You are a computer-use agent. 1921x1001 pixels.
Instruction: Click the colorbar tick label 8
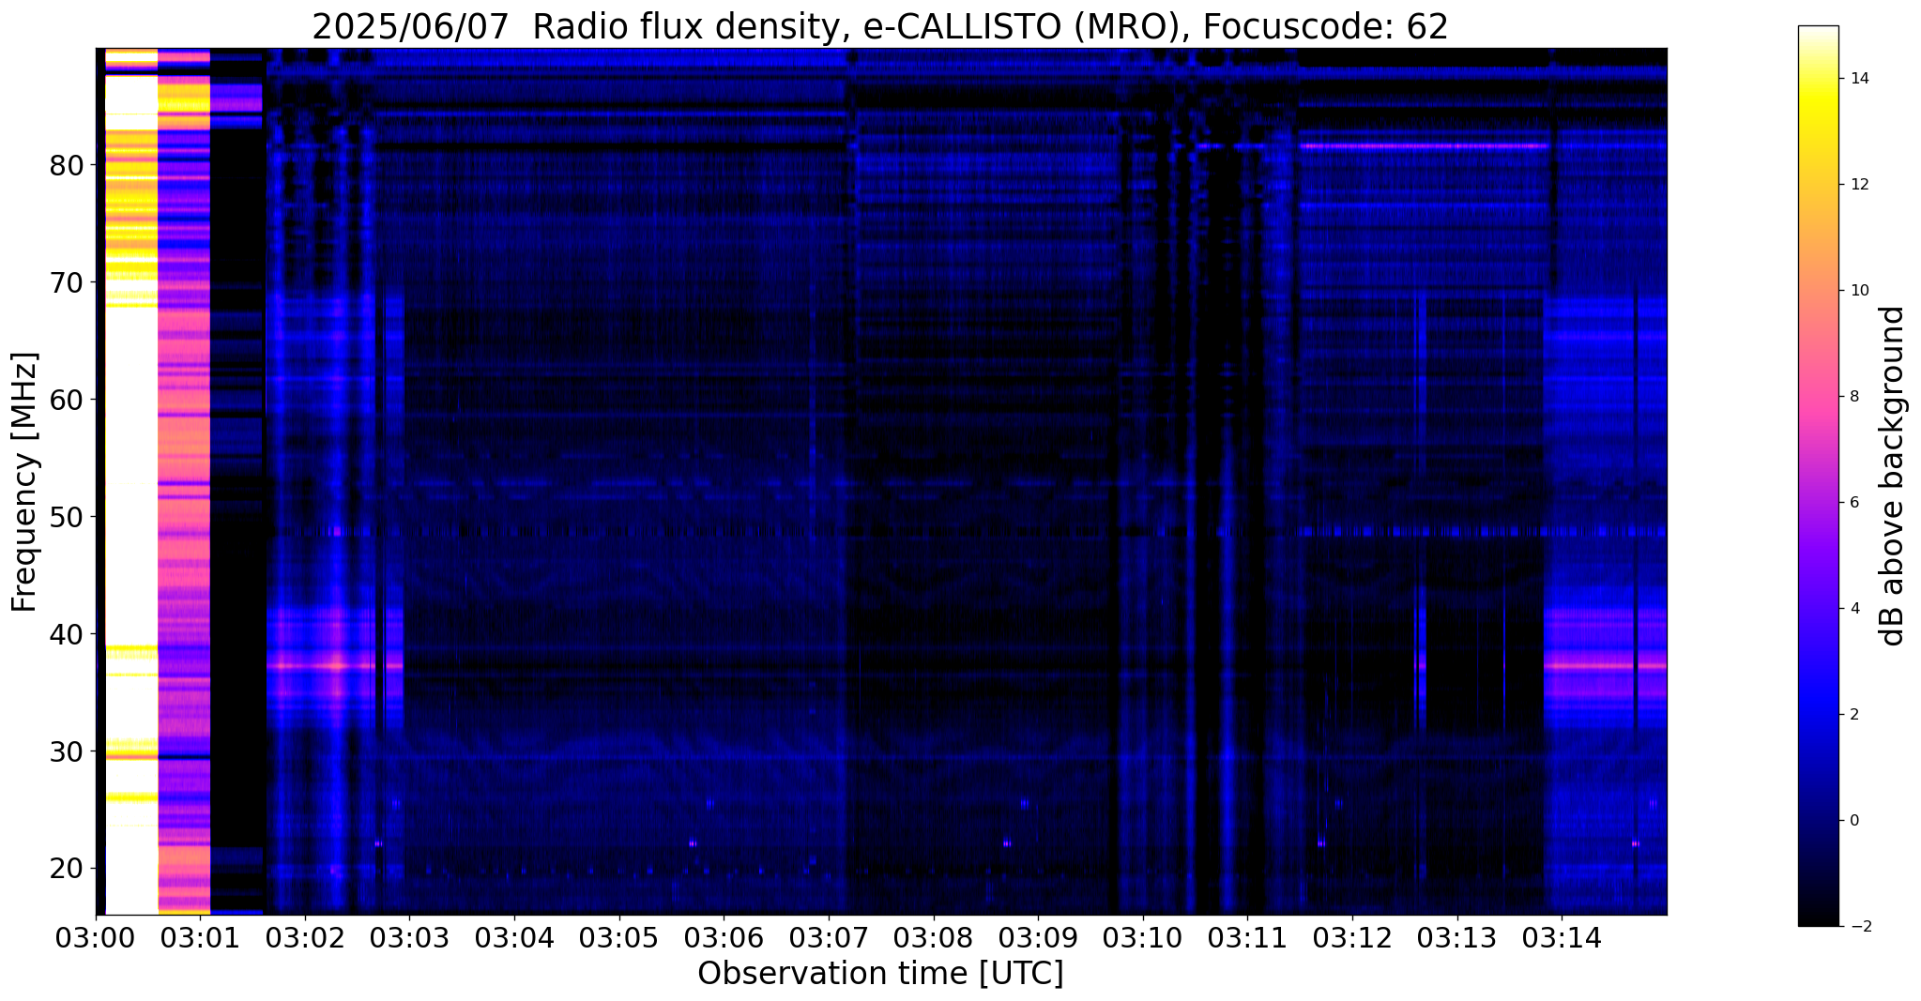[x=1854, y=397]
